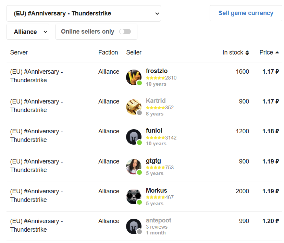Click Kartrid's gold bars avatar
This screenshot has width=284, height=243.
coord(134,107)
